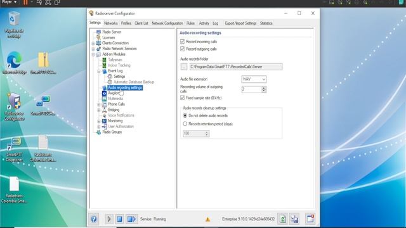Click the Licenses tree icon

click(x=98, y=37)
